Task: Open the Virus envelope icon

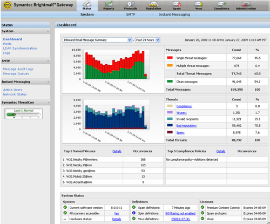Action: coord(199,4)
